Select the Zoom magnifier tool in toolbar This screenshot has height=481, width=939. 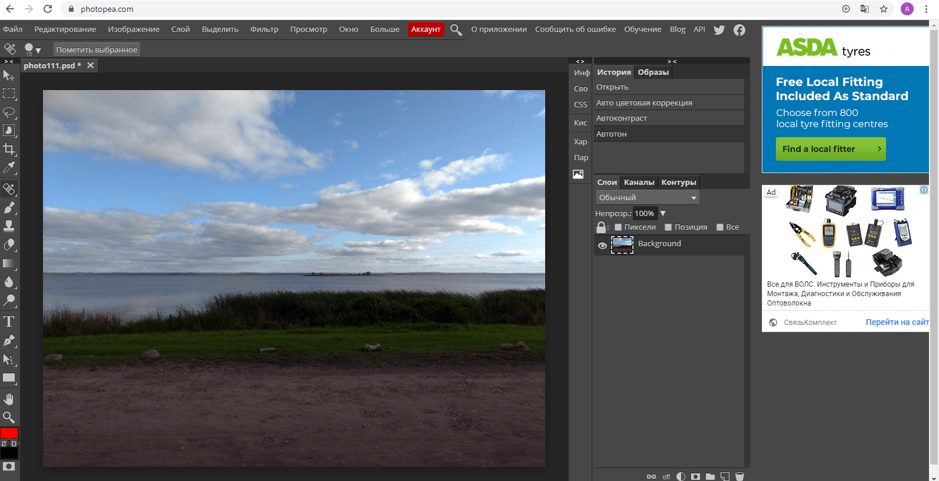pos(9,417)
